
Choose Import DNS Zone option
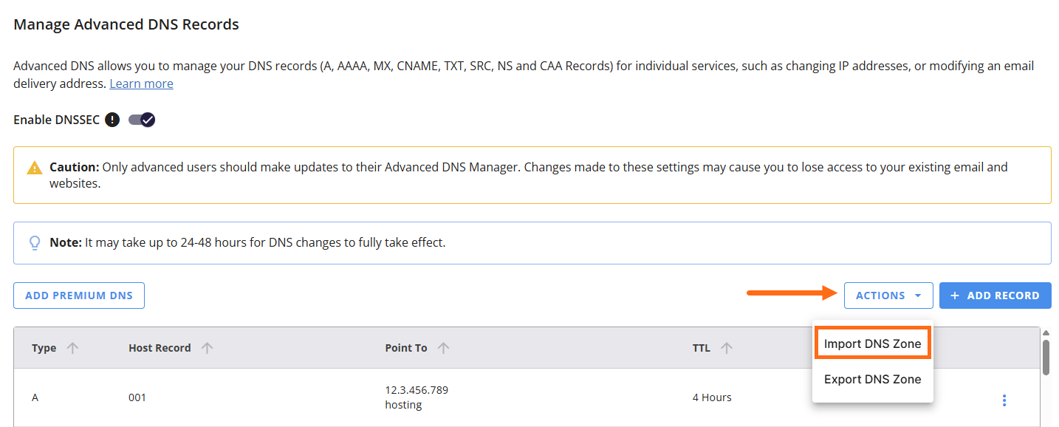pyautogui.click(x=873, y=344)
